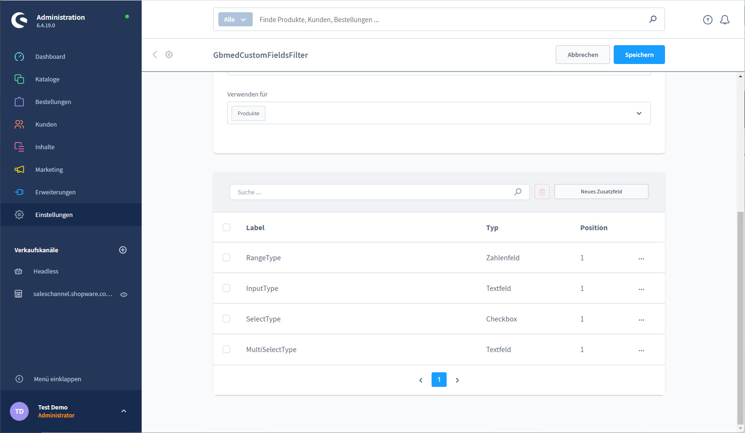Image resolution: width=745 pixels, height=433 pixels.
Task: Go back with the left chevron icon
Action: click(x=155, y=55)
